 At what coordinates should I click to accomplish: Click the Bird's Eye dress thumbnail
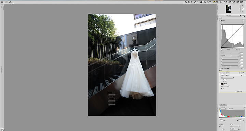click(x=229, y=9)
